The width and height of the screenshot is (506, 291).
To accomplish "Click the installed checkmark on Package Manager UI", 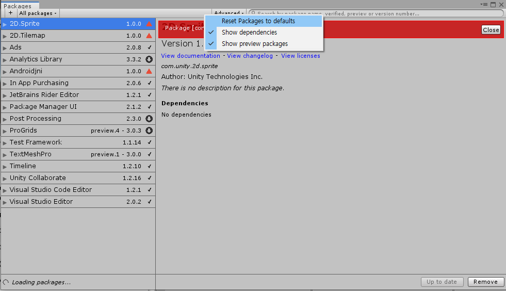I will [150, 107].
